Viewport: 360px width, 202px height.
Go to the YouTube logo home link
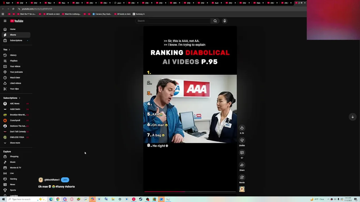pyautogui.click(x=17, y=21)
